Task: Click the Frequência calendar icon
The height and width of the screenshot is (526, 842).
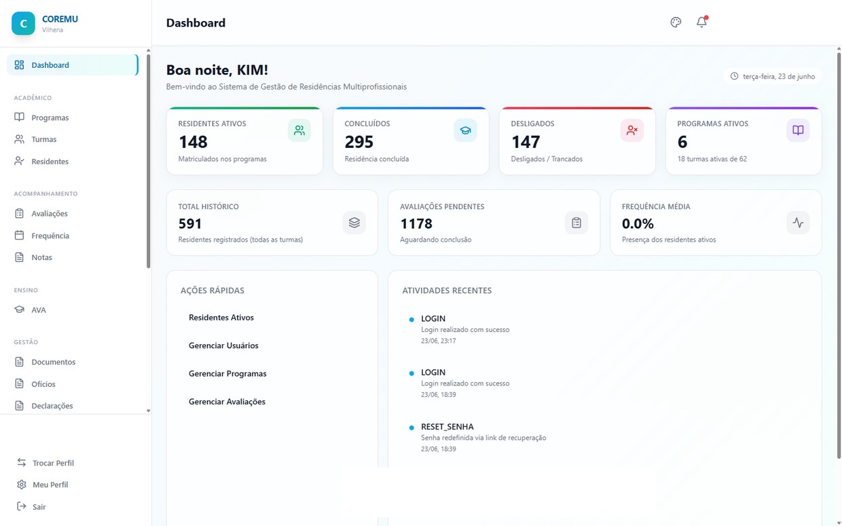Action: (x=19, y=236)
